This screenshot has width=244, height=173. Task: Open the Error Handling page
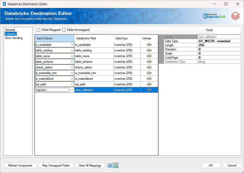pyautogui.click(x=14, y=38)
